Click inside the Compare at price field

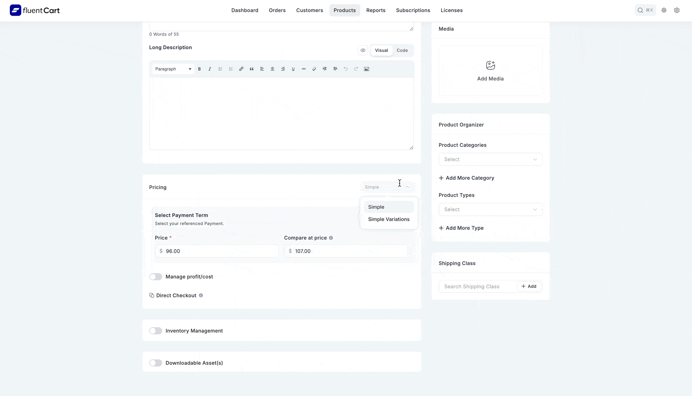pyautogui.click(x=346, y=251)
